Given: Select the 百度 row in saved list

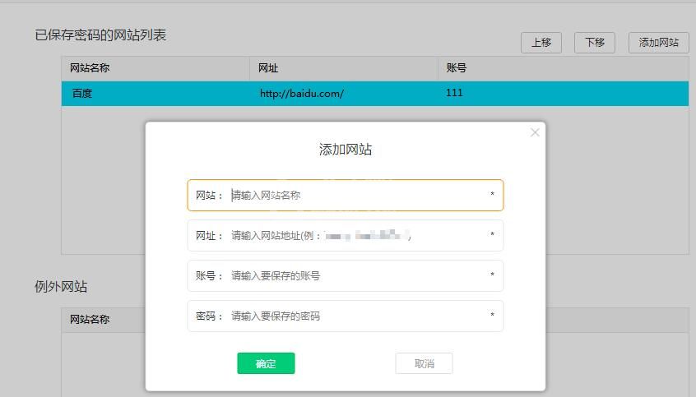Looking at the screenshot, I should tap(375, 94).
